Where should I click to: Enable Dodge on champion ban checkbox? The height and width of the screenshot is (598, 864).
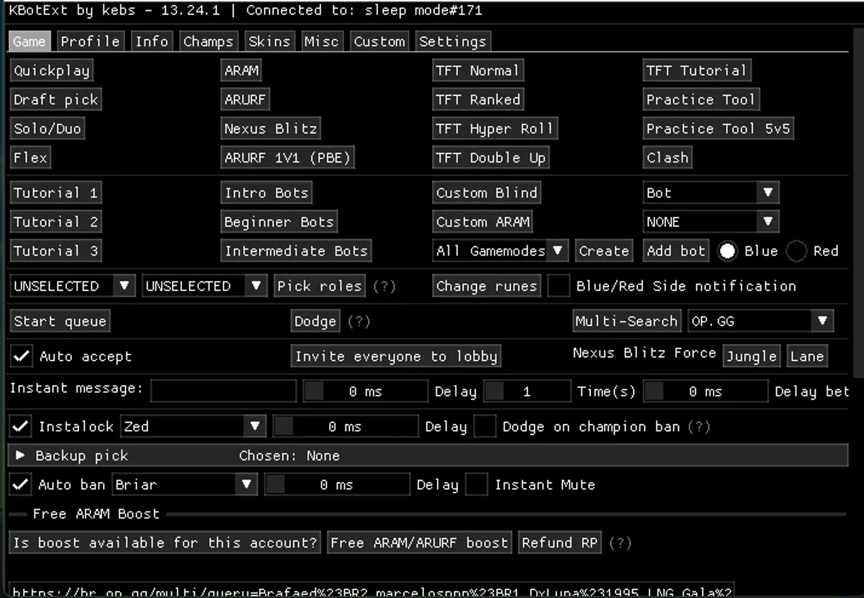coord(485,426)
